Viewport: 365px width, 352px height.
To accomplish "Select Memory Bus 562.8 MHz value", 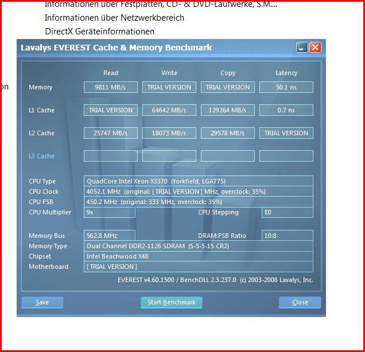I will [110, 236].
